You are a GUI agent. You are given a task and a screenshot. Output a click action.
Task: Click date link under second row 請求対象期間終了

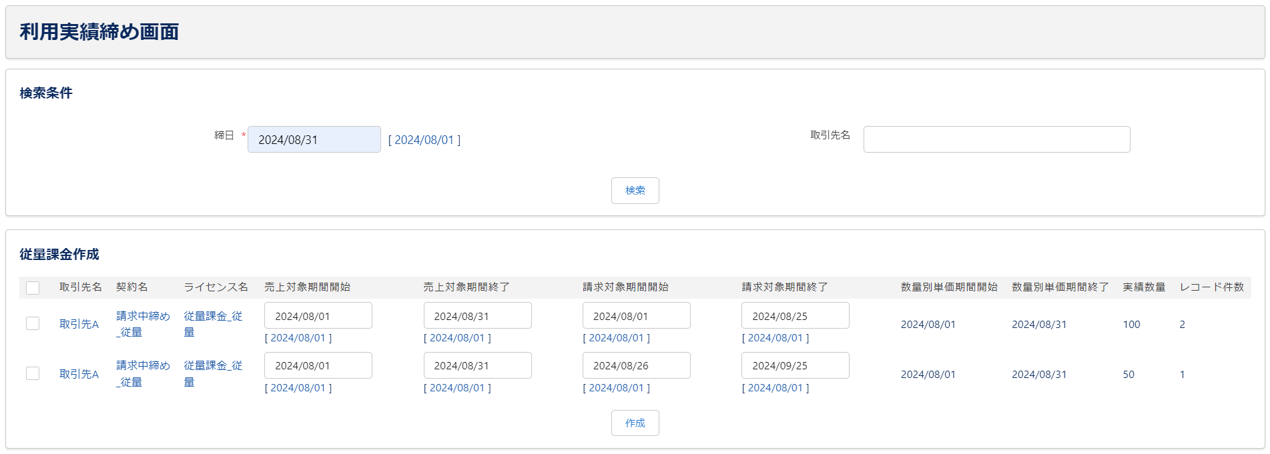[x=775, y=388]
